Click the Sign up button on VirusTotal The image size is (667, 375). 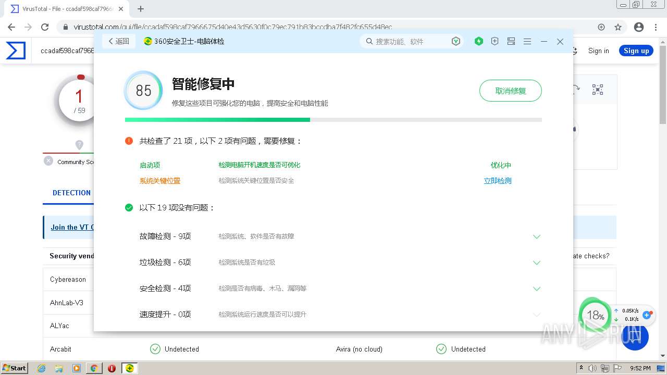coord(636,51)
